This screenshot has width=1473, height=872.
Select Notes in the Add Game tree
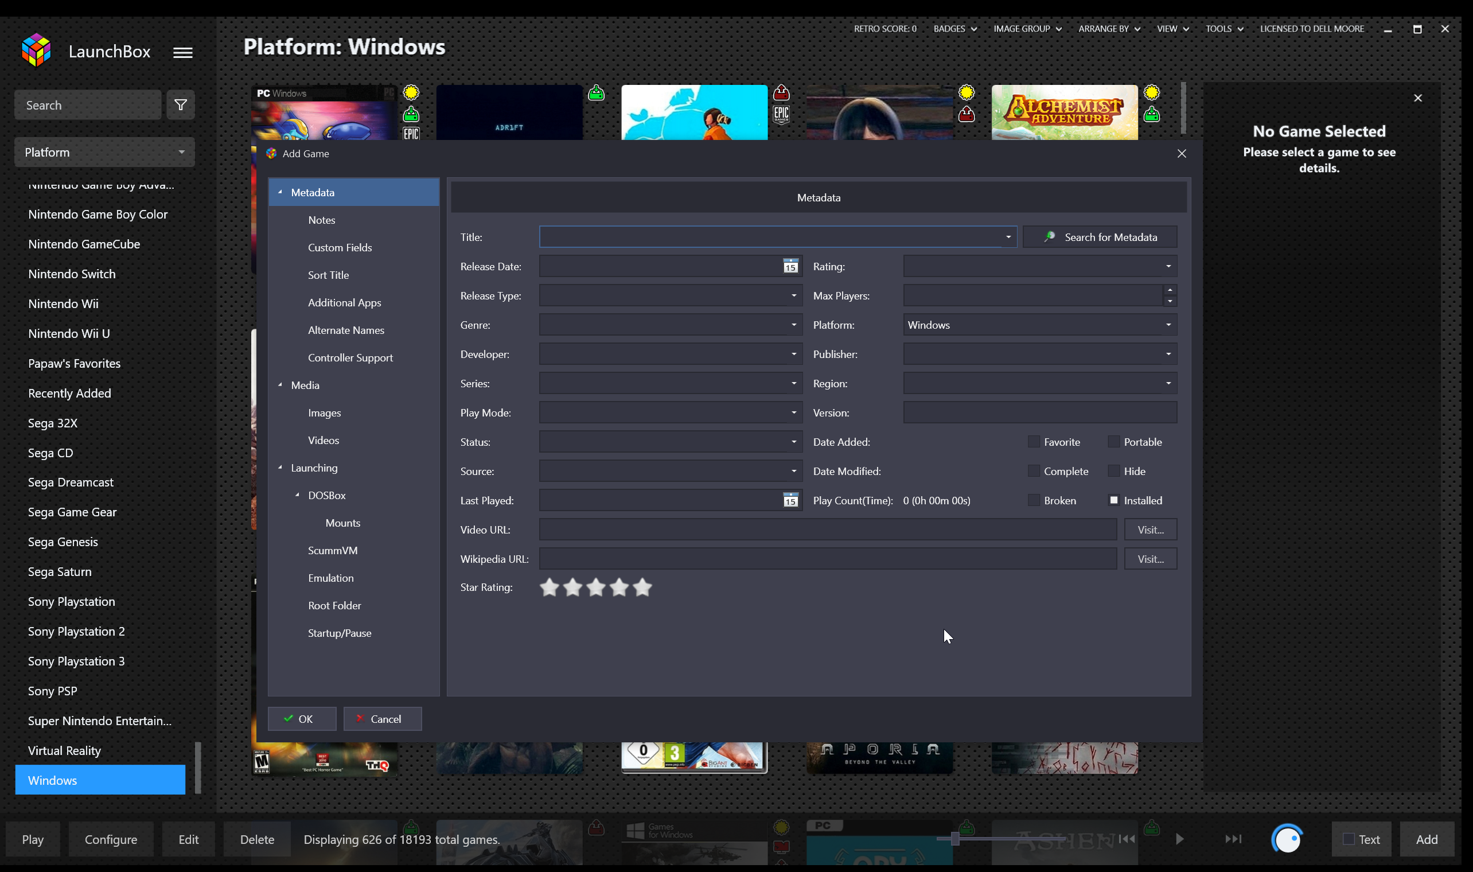point(321,220)
